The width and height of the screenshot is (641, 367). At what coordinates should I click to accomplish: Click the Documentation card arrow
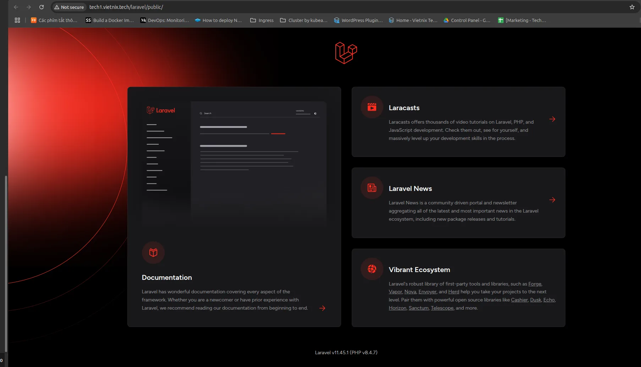point(322,308)
